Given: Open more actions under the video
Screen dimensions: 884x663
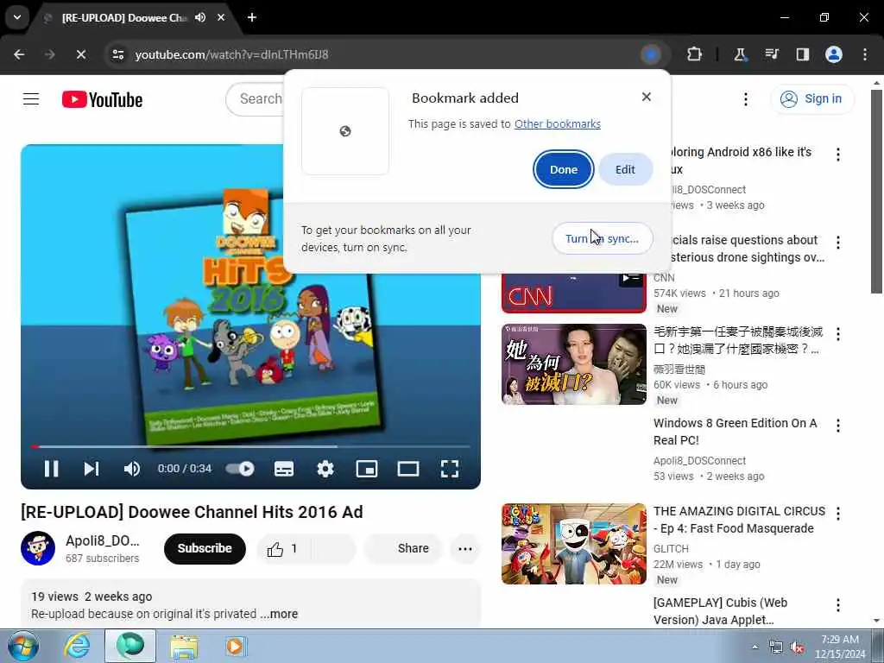Looking at the screenshot, I should (x=465, y=548).
